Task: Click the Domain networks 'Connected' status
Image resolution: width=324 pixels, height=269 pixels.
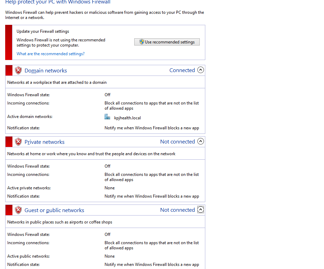Action: (182, 70)
